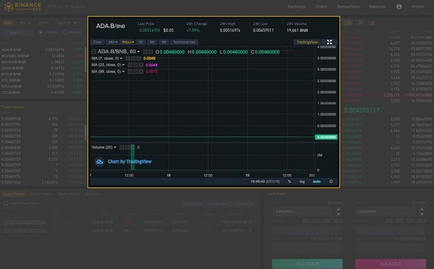Viewport: 434px width, 269px height.
Task: Select the Change radio button
Action: pyautogui.click(x=41, y=32)
